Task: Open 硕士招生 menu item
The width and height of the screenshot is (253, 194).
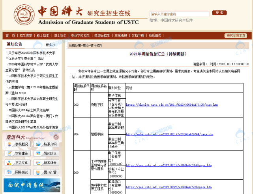Action: (43, 35)
